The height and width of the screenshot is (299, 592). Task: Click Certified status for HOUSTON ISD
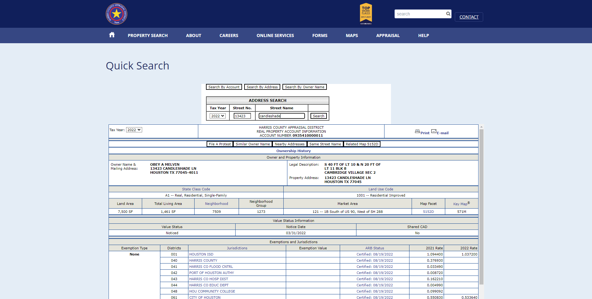[x=375, y=254]
